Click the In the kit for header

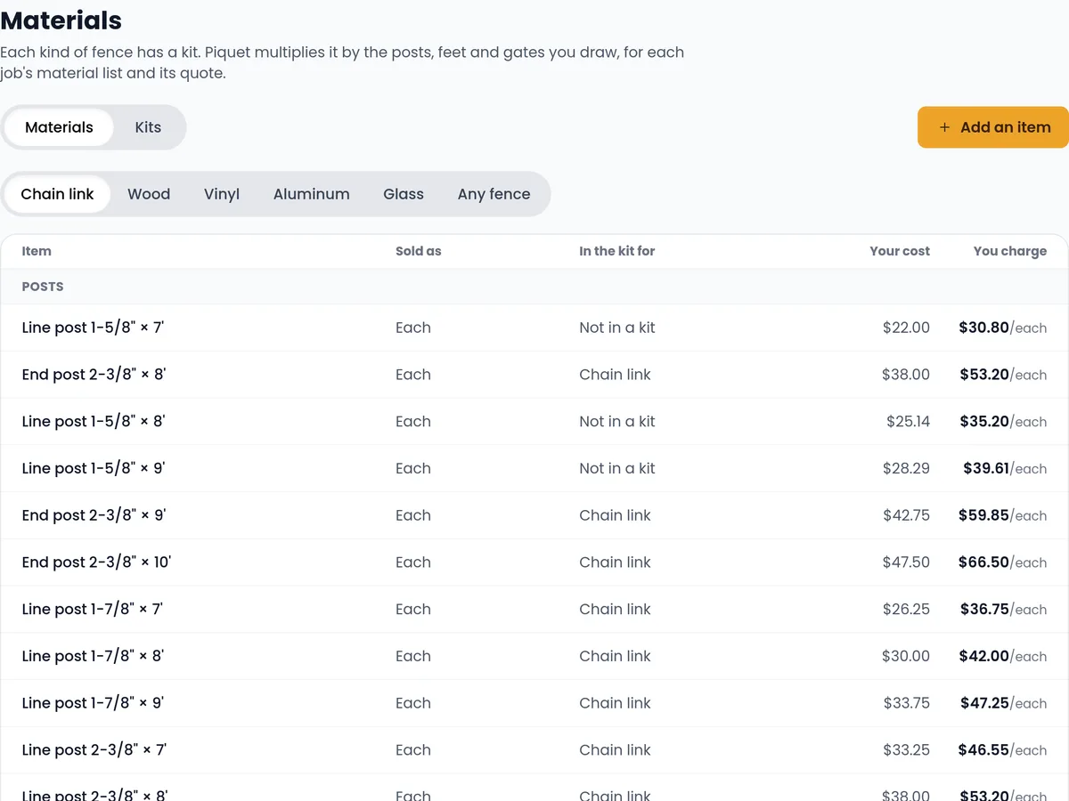tap(616, 251)
